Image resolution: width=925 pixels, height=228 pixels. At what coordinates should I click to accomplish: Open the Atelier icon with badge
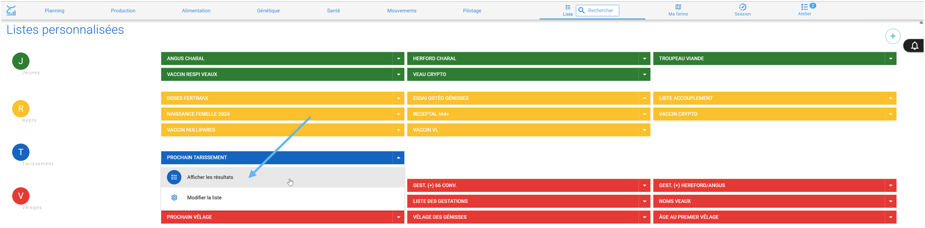click(x=806, y=7)
